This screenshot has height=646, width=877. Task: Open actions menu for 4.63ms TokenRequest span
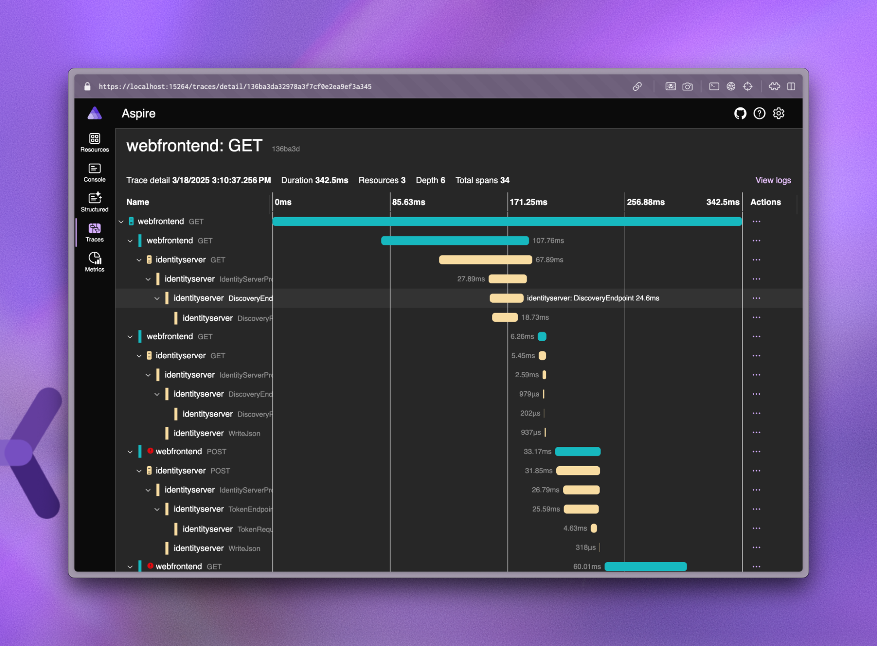756,528
